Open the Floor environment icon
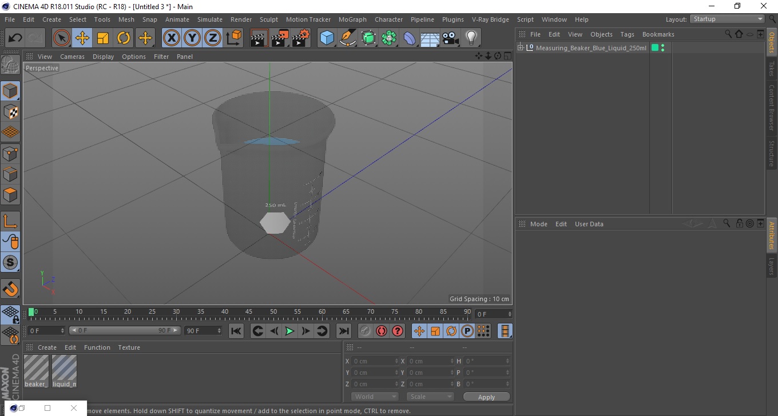The width and height of the screenshot is (778, 416). pyautogui.click(x=430, y=38)
